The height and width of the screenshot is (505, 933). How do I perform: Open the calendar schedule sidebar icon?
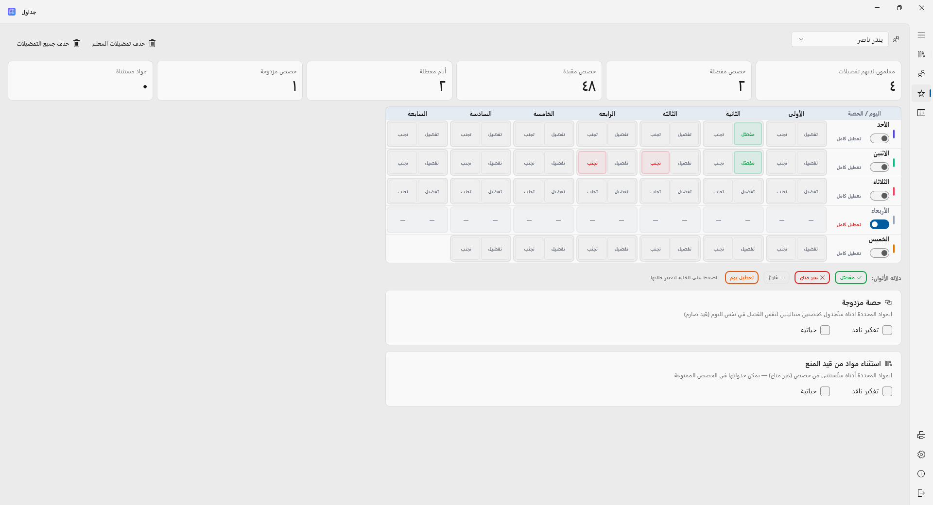pyautogui.click(x=921, y=113)
